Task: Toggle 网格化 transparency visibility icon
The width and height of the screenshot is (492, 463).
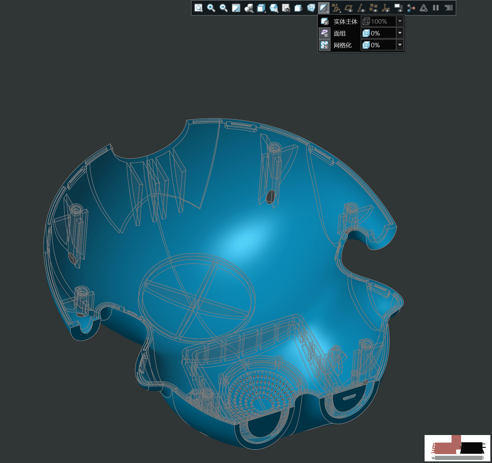Action: point(324,45)
